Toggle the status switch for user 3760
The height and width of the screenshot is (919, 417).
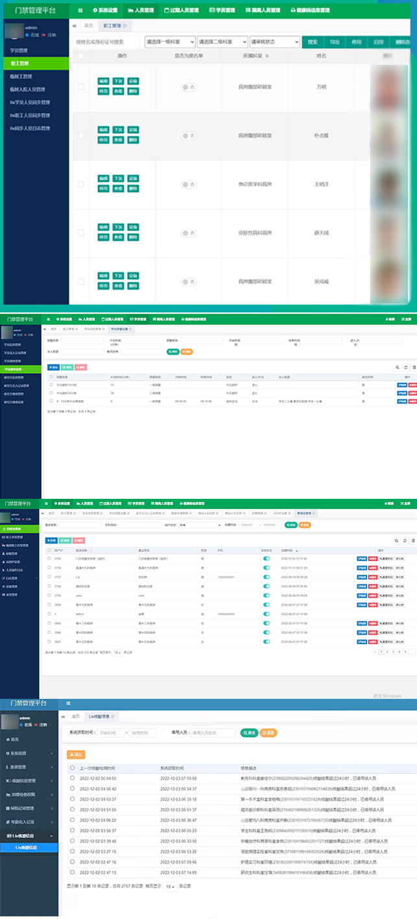coord(267,559)
